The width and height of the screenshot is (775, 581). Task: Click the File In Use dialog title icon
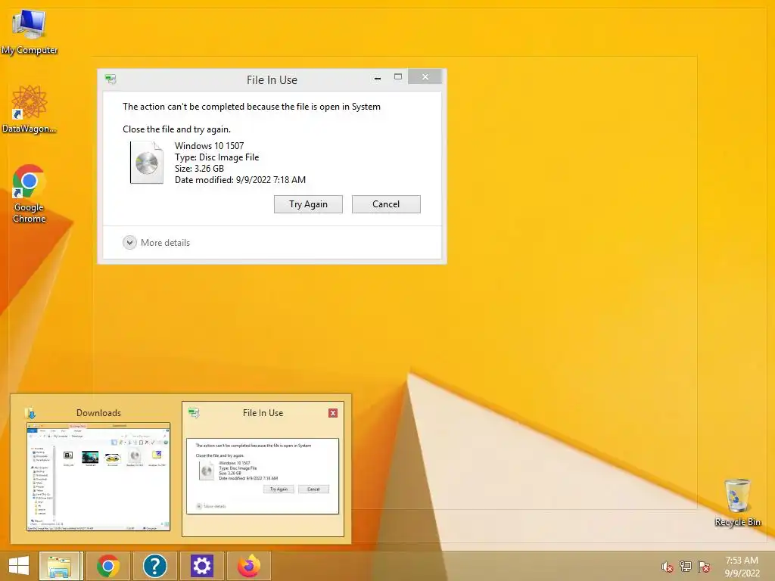(x=110, y=79)
